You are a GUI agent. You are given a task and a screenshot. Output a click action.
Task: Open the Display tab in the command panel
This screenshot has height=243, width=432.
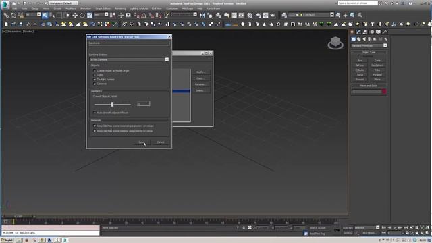coord(378,32)
